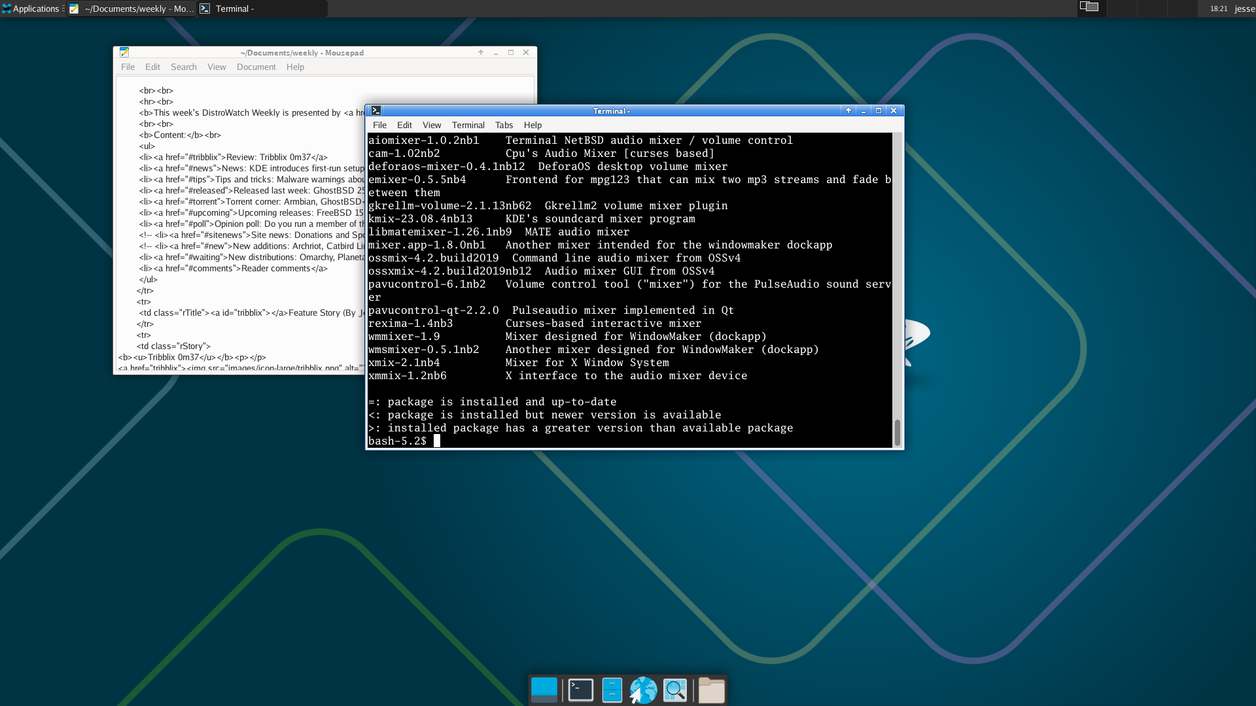
Task: Open the application finder magnifier icon
Action: (x=675, y=690)
